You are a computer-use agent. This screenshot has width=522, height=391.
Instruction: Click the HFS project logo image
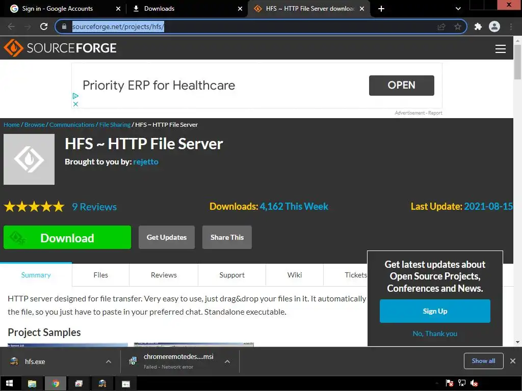coord(29,159)
